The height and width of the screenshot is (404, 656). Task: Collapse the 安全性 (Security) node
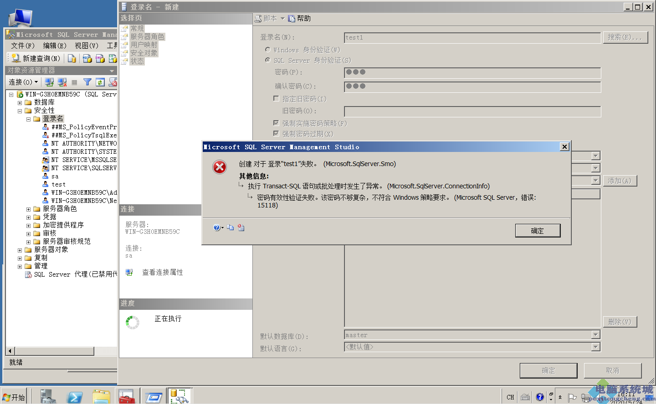point(20,111)
